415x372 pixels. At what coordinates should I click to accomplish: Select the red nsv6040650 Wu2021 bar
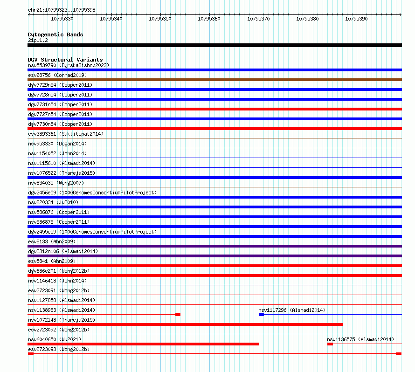[143, 344]
